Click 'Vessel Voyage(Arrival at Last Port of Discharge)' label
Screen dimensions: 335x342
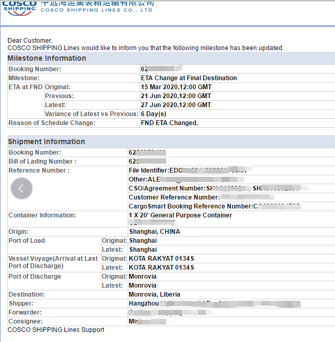tap(53, 262)
